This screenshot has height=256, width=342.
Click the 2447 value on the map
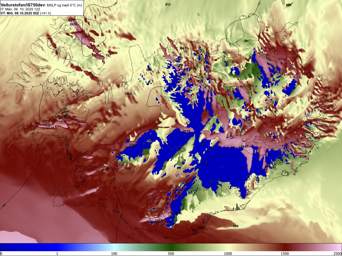(x=244, y=147)
